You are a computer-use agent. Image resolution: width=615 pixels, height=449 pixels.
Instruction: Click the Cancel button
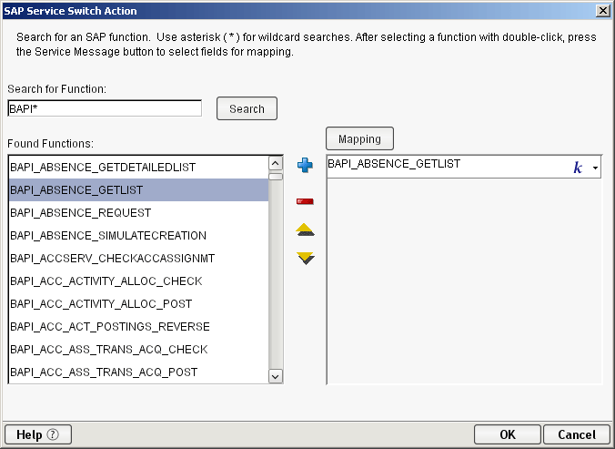click(x=577, y=434)
